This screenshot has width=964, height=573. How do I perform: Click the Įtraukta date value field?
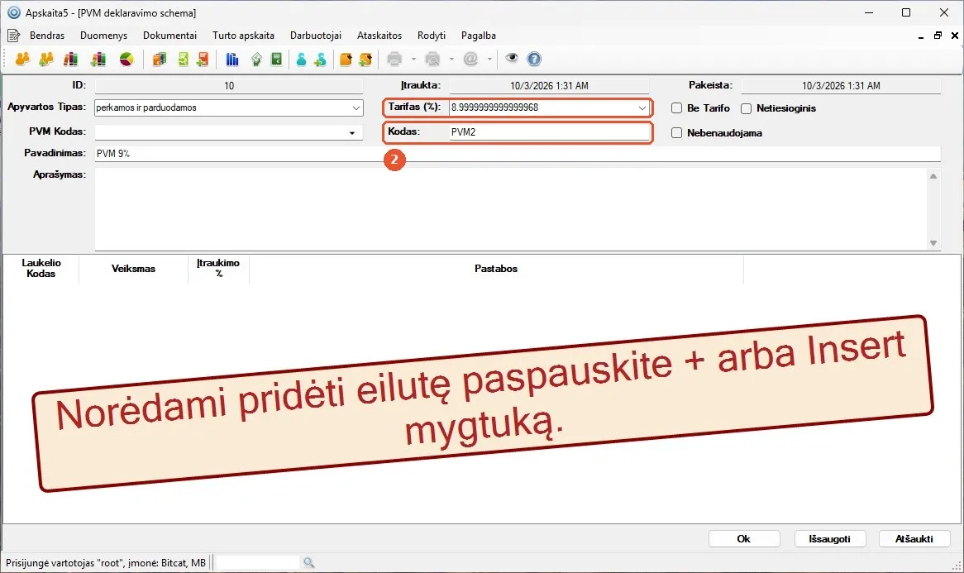[x=549, y=86]
